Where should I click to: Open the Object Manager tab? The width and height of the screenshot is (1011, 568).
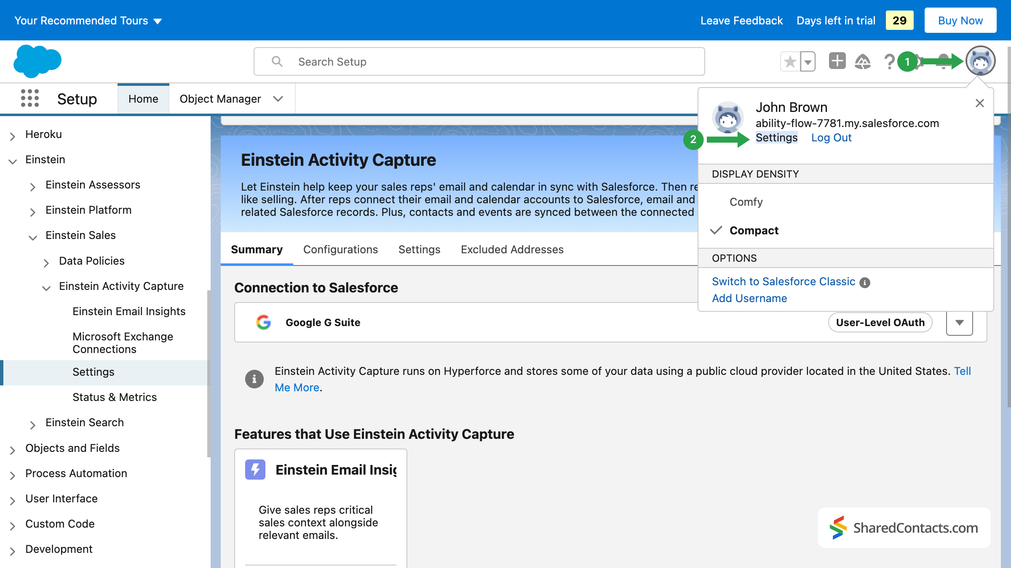pos(220,99)
